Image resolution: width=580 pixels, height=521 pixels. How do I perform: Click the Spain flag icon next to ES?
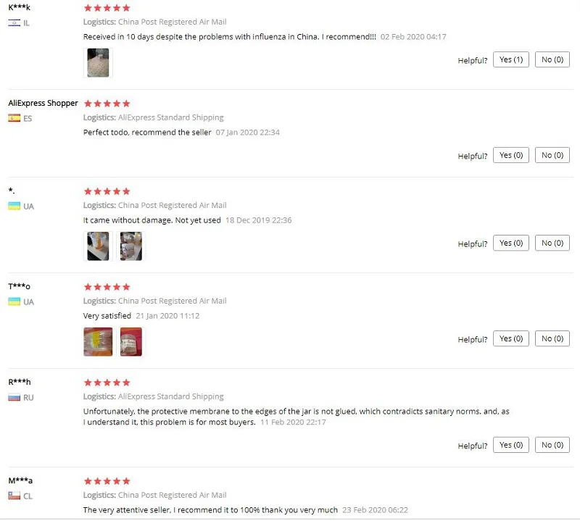[x=14, y=118]
